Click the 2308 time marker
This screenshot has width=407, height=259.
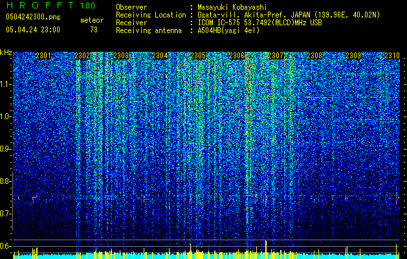[x=314, y=56]
